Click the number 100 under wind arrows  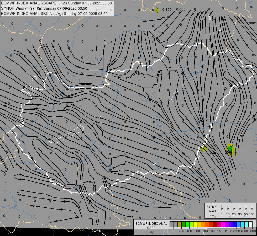(252, 214)
